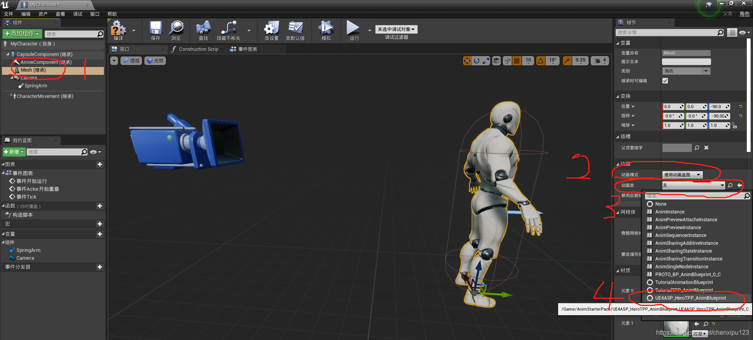Toggle the coordinate system cube icon
Viewport: 753px width, 340px height.
click(497, 61)
